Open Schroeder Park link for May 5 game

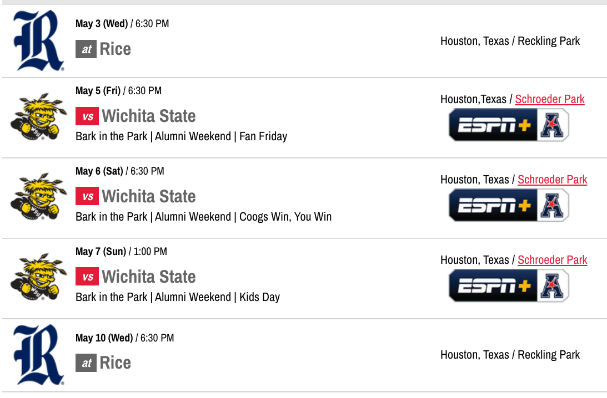pos(550,99)
